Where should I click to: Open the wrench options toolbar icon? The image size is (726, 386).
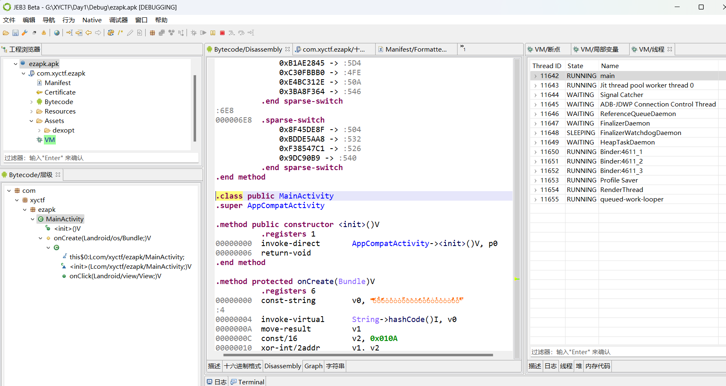(25, 33)
